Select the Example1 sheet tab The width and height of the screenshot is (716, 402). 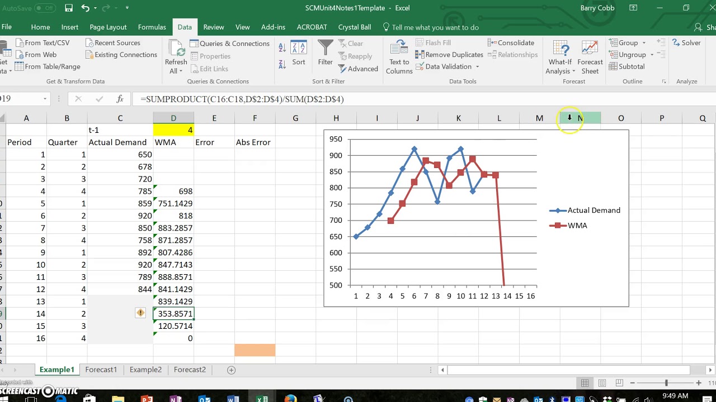pyautogui.click(x=56, y=370)
